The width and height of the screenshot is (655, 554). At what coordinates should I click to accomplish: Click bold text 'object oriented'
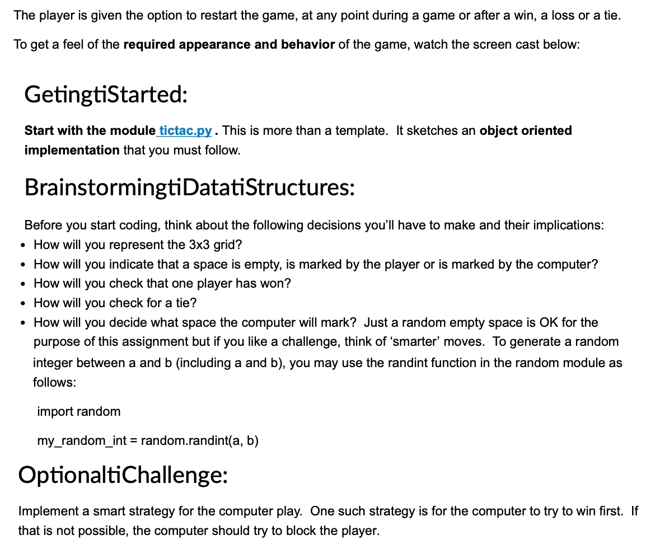pos(526,131)
